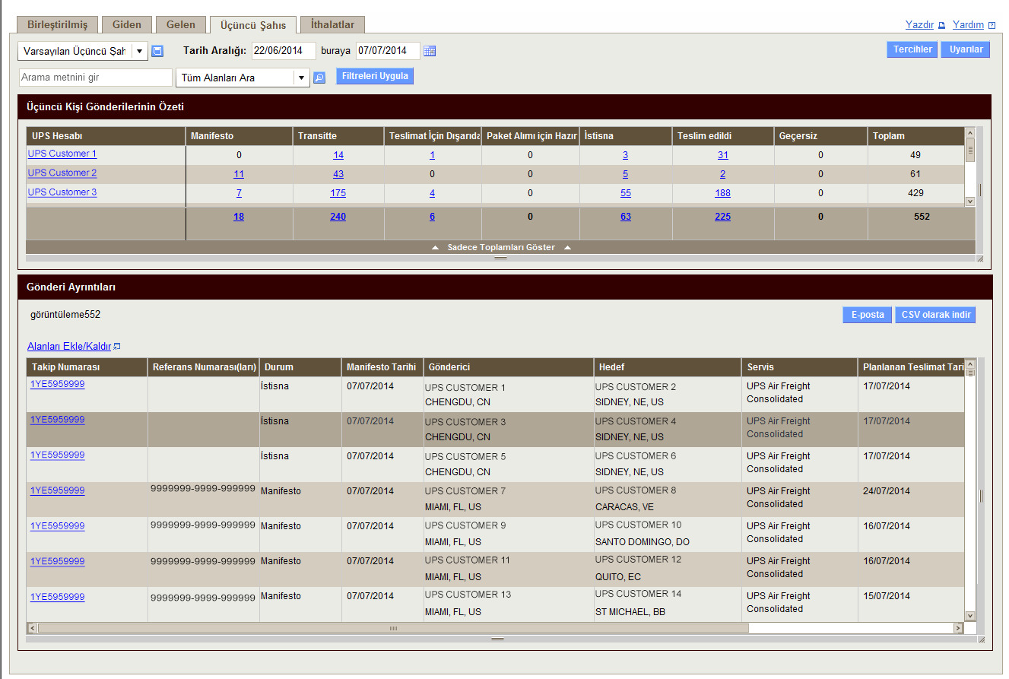Click the icon next to Alanları Ekle/Kaldır
Screen dimensions: 1009x679
(x=117, y=347)
